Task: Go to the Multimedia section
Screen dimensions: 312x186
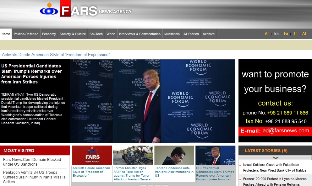Action: point(172,34)
